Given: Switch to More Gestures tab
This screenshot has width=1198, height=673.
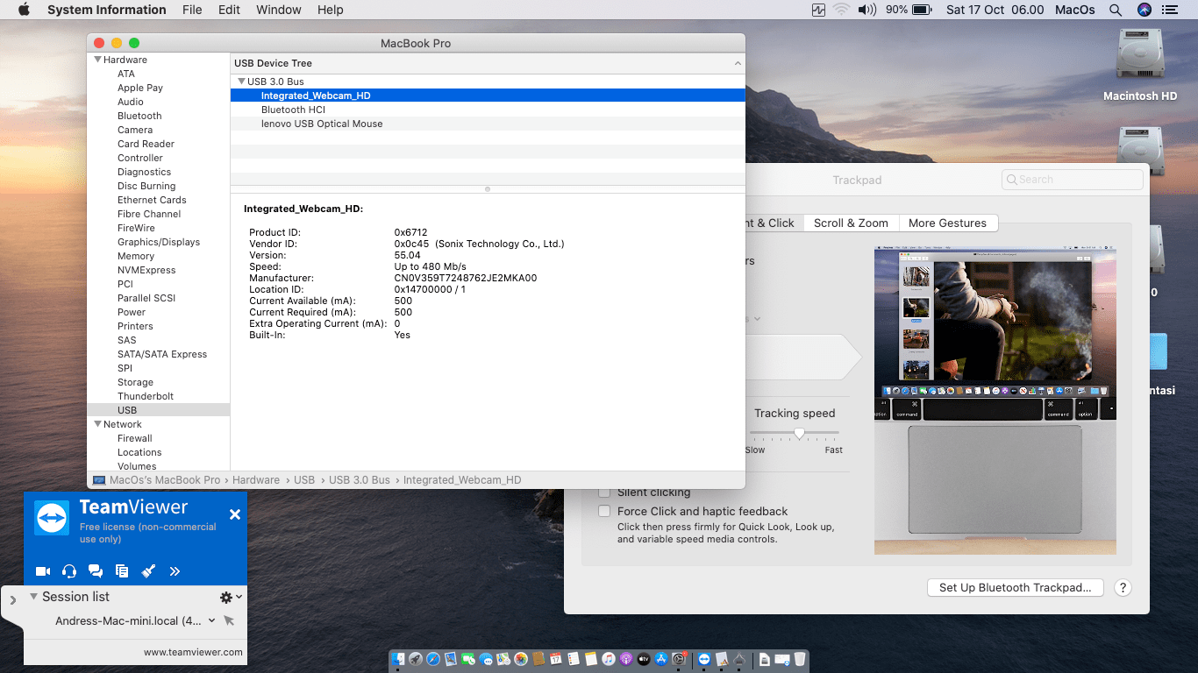Looking at the screenshot, I should coord(947,223).
